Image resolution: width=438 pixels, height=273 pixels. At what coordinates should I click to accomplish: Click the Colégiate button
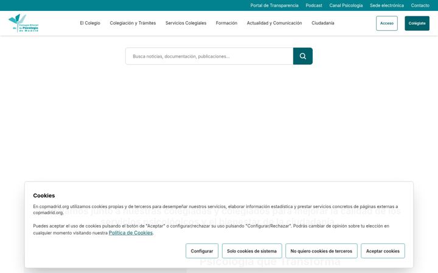(417, 23)
